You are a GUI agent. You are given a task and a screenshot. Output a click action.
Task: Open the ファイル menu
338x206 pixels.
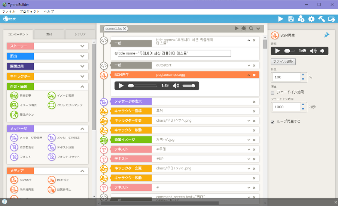tap(9, 12)
